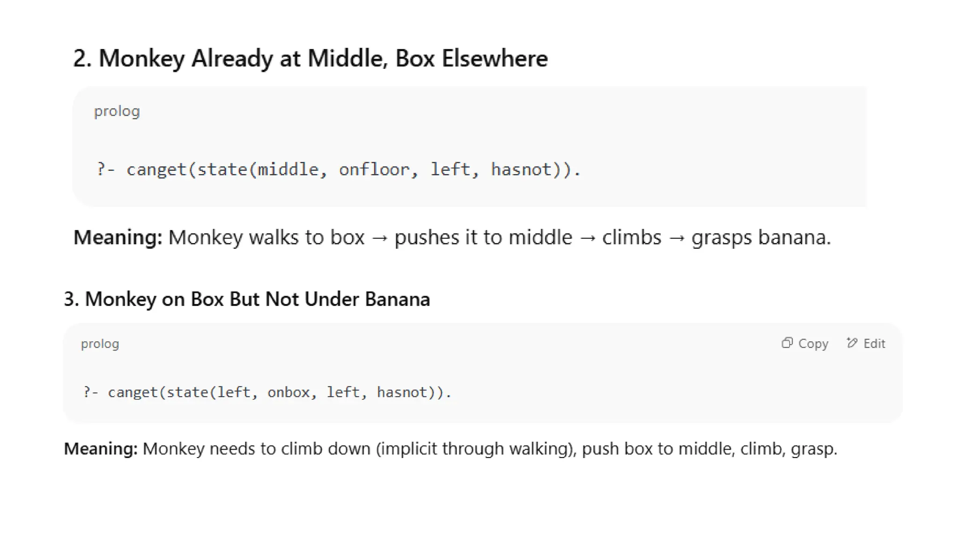Image resolution: width=959 pixels, height=539 pixels.
Task: Click the phrase 'pushes it to middle'
Action: pyautogui.click(x=483, y=237)
